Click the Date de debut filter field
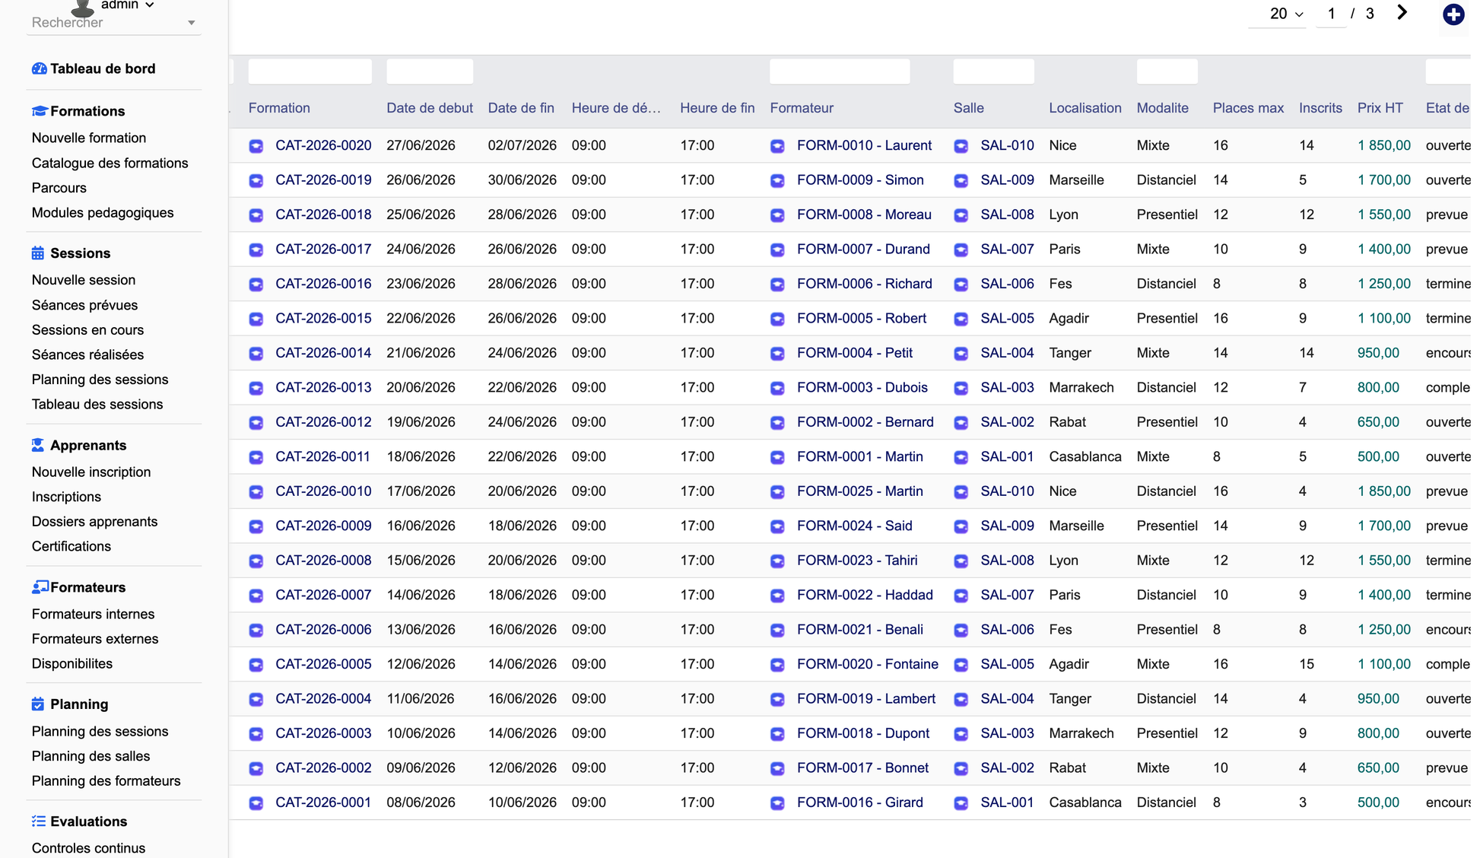This screenshot has height=858, width=1480. pos(430,71)
